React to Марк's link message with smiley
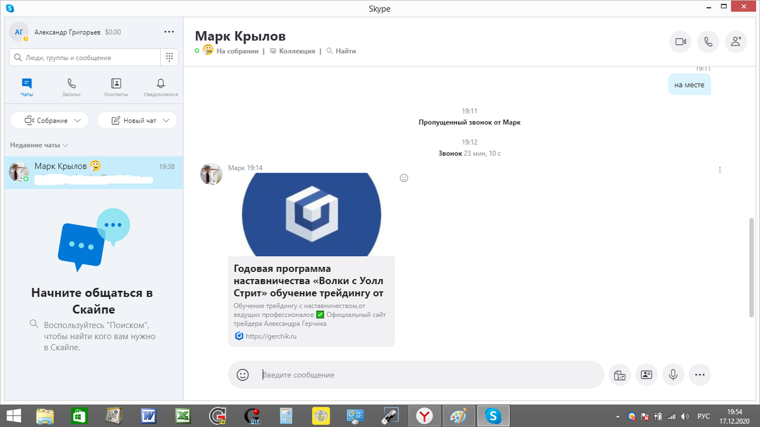The height and width of the screenshot is (427, 760). point(404,178)
